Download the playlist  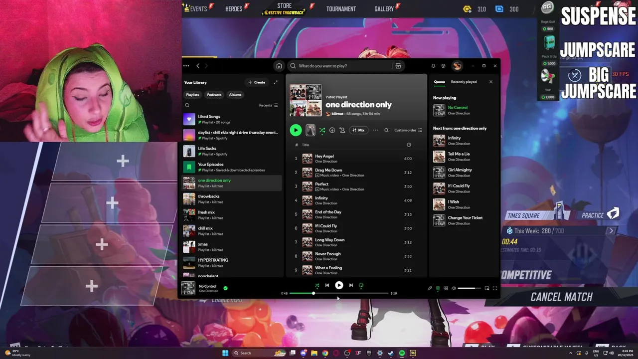pyautogui.click(x=332, y=130)
